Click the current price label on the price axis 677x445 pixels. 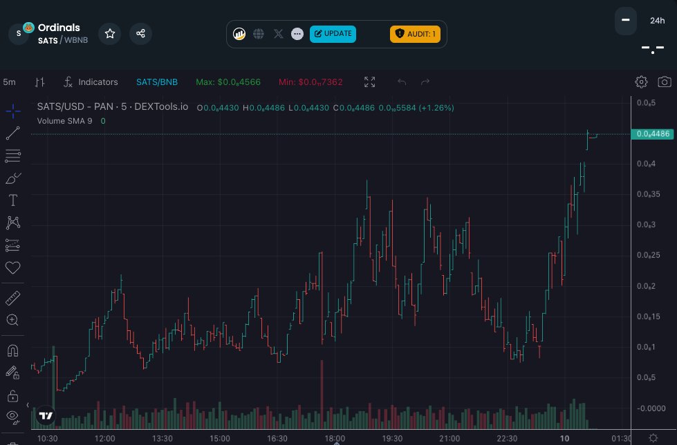click(x=653, y=134)
